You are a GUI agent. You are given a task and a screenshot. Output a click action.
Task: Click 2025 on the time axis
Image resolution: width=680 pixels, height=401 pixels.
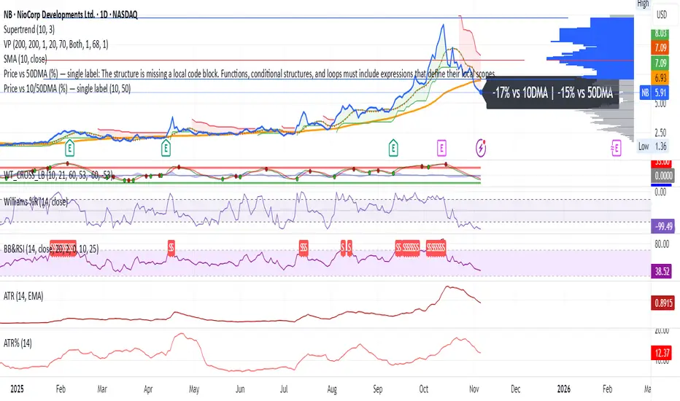click(x=17, y=389)
